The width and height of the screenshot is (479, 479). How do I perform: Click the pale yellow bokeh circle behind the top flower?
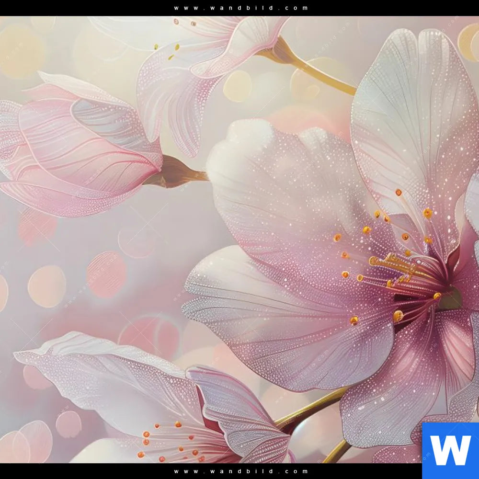click(237, 86)
